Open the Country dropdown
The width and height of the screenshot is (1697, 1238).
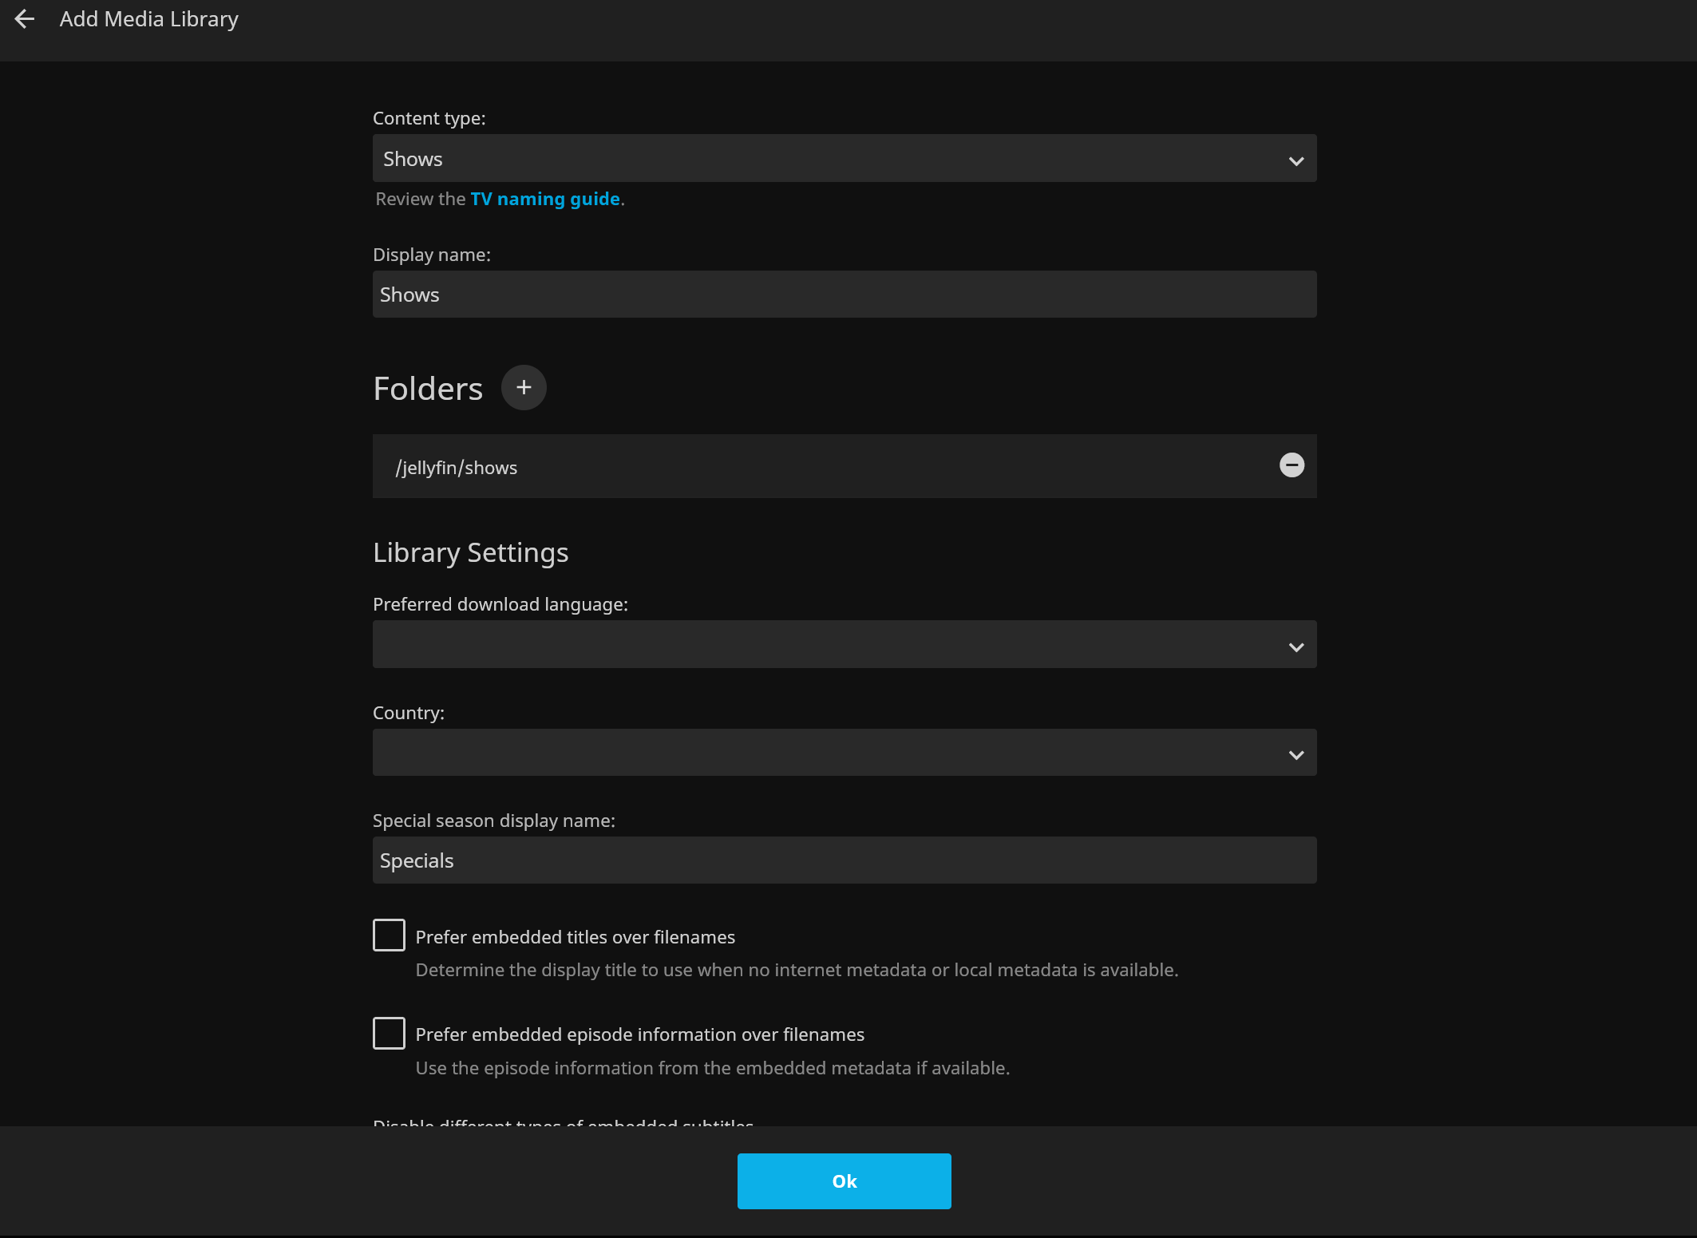coord(844,753)
